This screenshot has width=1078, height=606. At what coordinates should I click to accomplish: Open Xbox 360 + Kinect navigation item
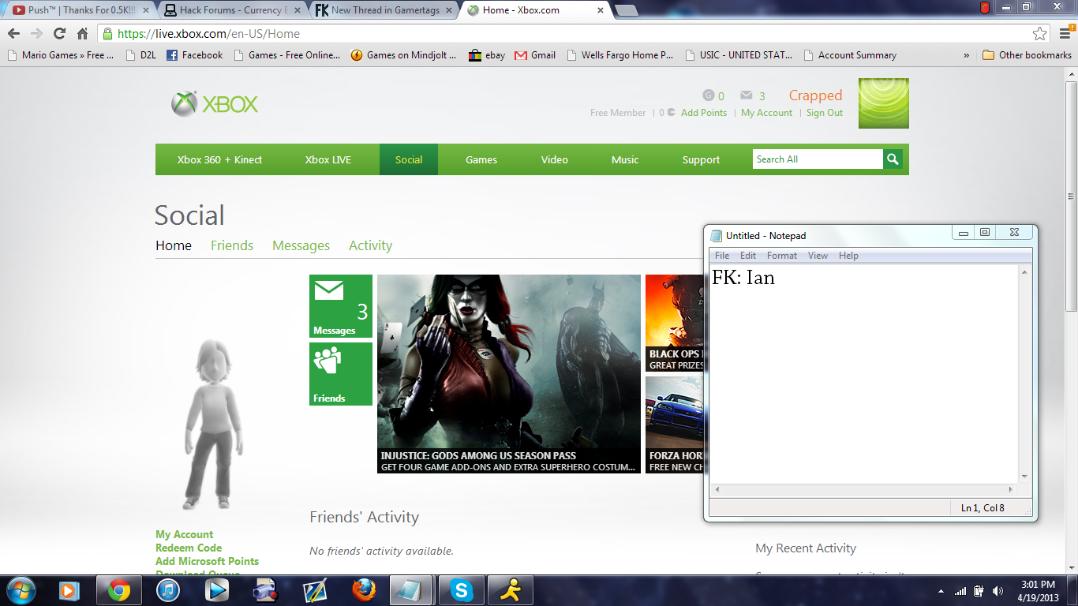click(x=219, y=159)
